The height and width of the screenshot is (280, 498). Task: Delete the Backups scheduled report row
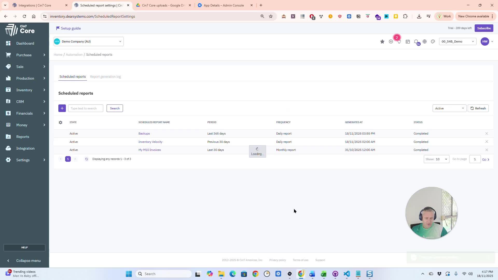pyautogui.click(x=487, y=134)
